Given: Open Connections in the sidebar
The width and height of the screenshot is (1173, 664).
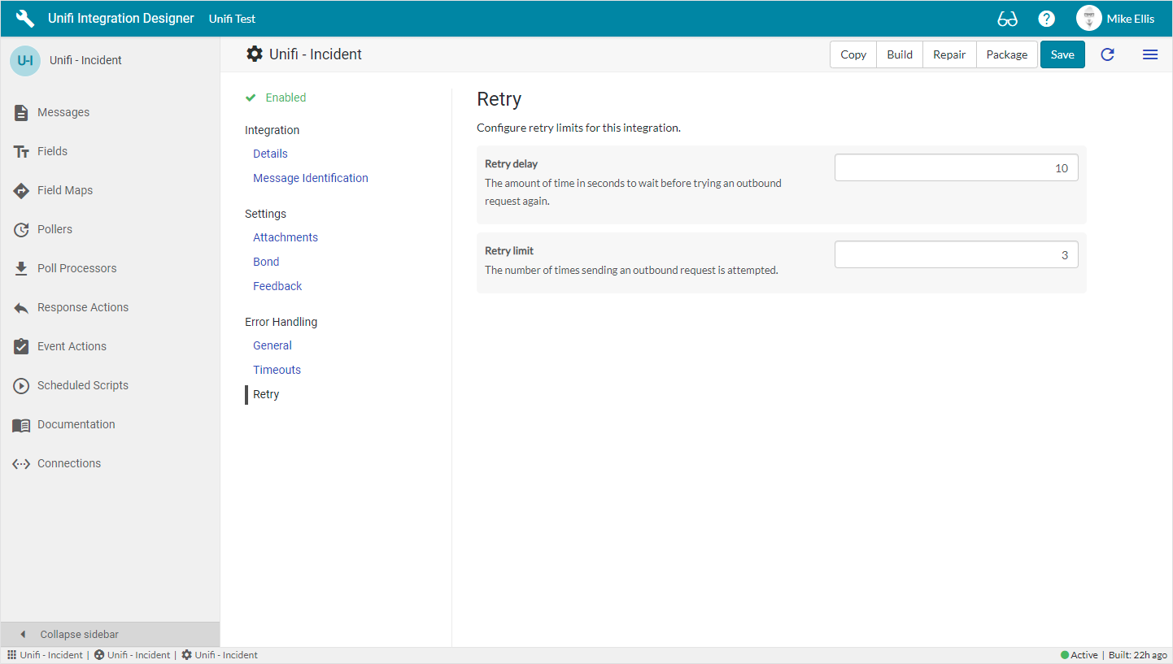Looking at the screenshot, I should coord(69,463).
